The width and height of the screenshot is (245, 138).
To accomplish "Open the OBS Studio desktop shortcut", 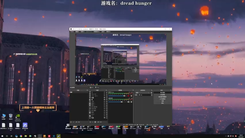I will 133,128.
